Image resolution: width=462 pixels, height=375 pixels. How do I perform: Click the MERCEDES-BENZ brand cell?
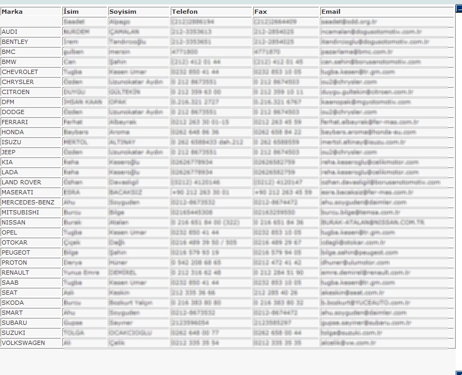click(31, 202)
